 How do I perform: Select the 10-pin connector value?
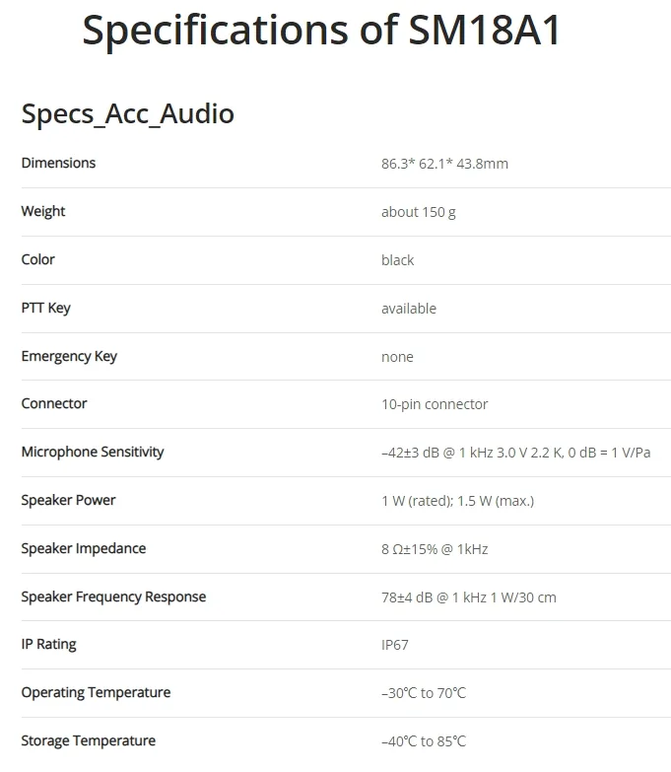point(435,404)
